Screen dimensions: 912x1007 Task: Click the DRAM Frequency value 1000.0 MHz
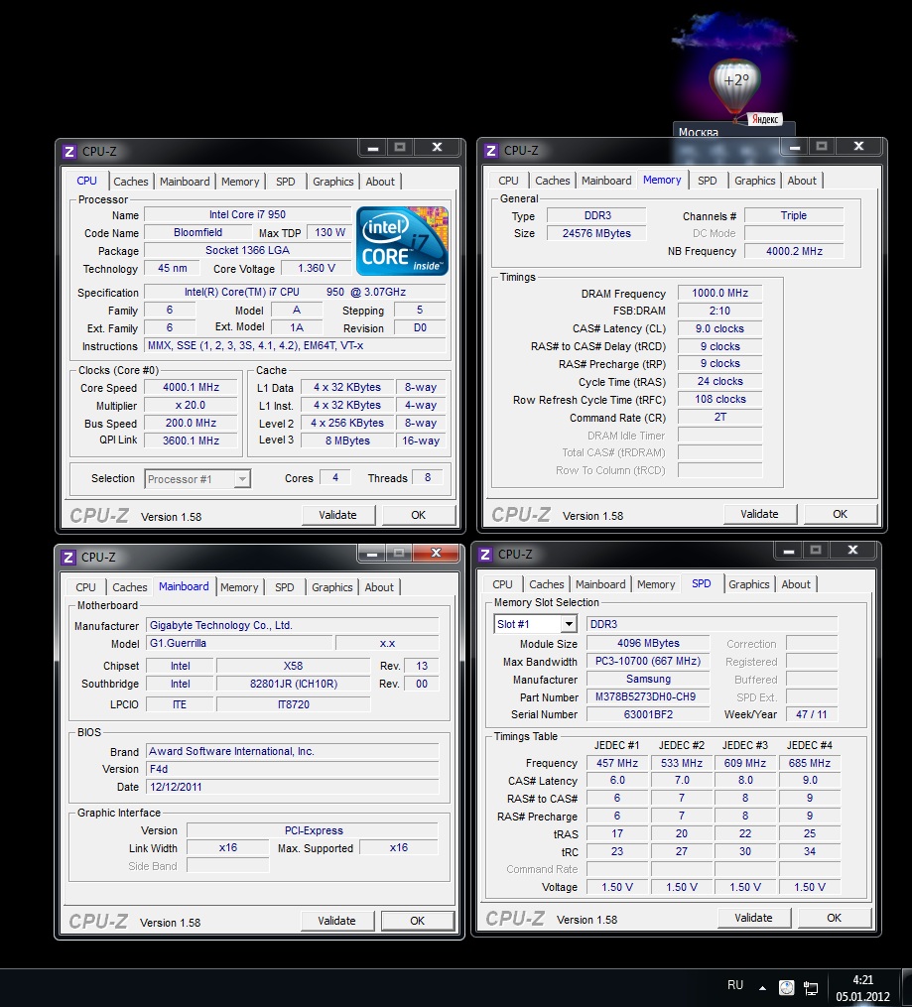(x=719, y=293)
